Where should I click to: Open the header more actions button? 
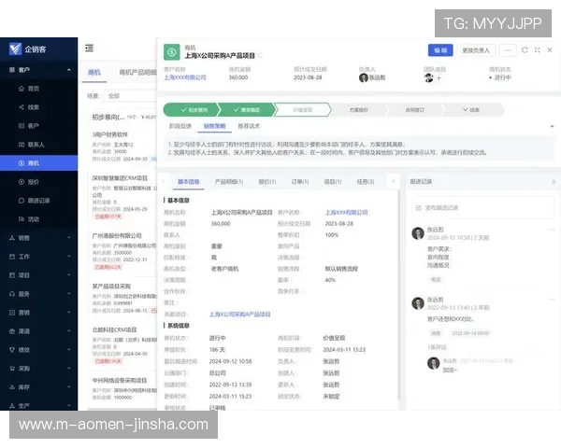508,50
